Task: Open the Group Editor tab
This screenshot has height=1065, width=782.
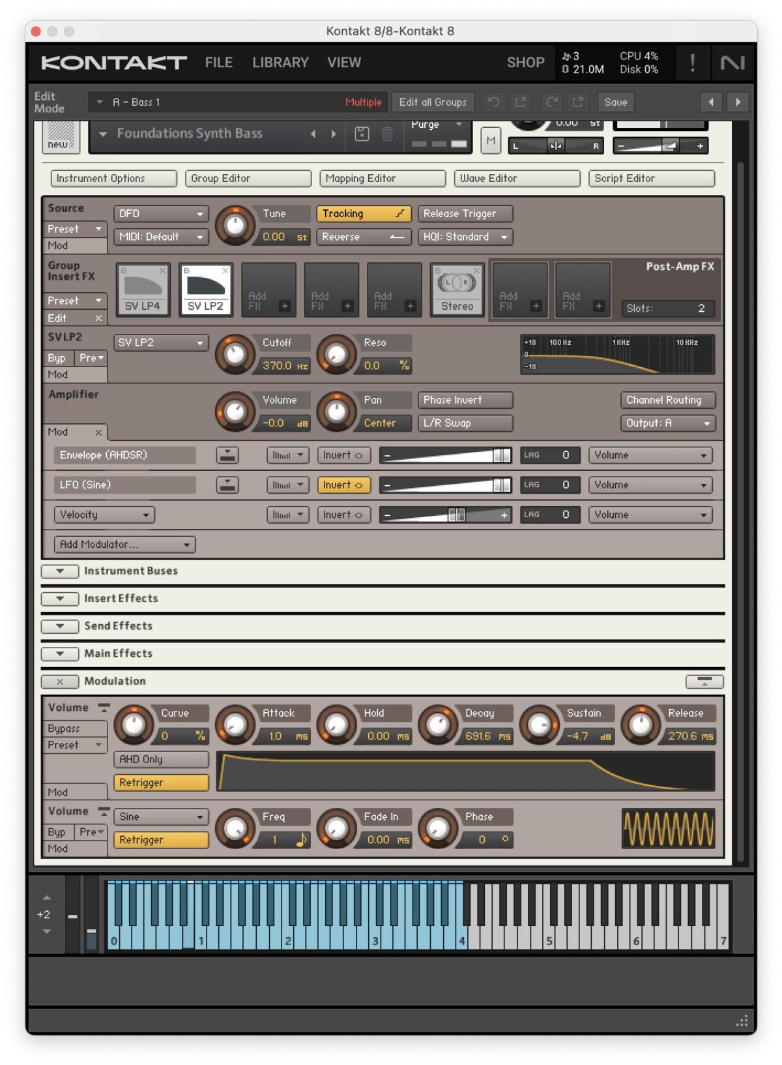Action: 248,179
